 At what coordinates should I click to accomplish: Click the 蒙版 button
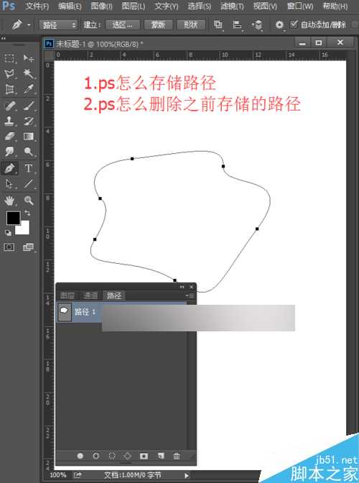pyautogui.click(x=158, y=24)
